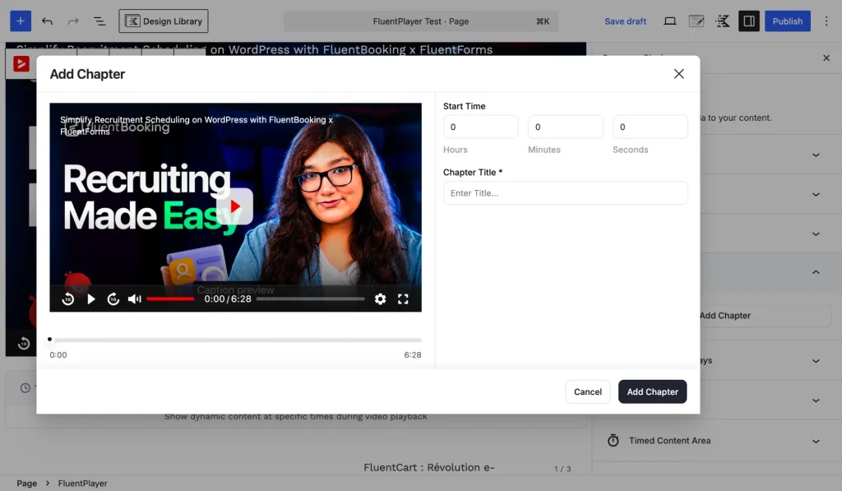Image resolution: width=842 pixels, height=491 pixels.
Task: Expand the first collapsed sidebar panel
Action: [x=816, y=155]
